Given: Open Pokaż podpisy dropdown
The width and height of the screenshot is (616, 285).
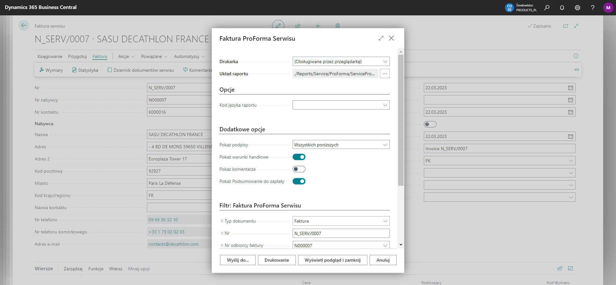Looking at the screenshot, I should pyautogui.click(x=385, y=145).
